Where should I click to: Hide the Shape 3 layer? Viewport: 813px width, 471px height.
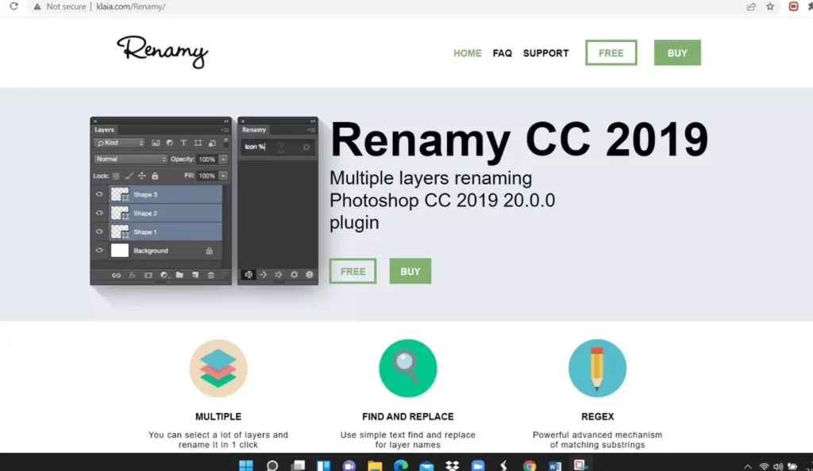point(99,194)
